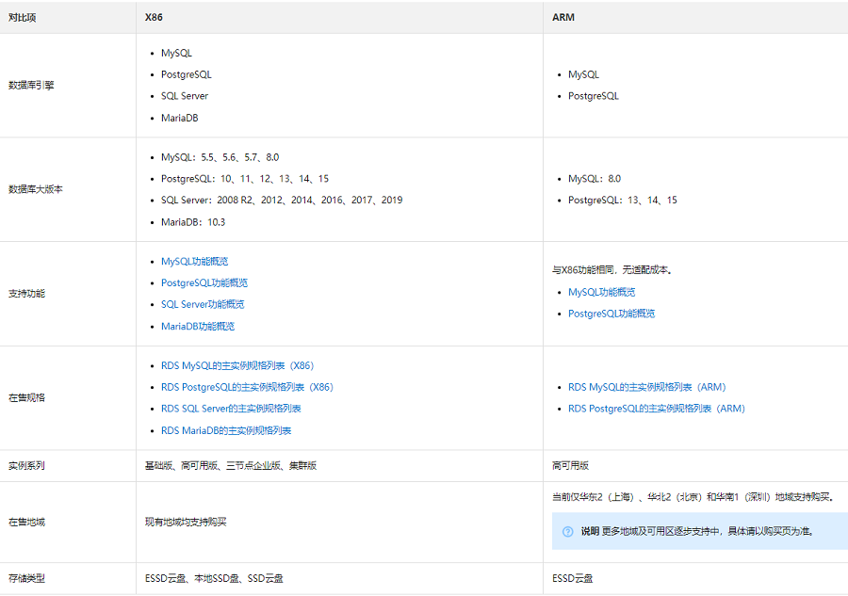Screen dimensions: 848x596
Task: Open the PostgreSQL功能概览 link in the X86 column
Action: pyautogui.click(x=204, y=283)
